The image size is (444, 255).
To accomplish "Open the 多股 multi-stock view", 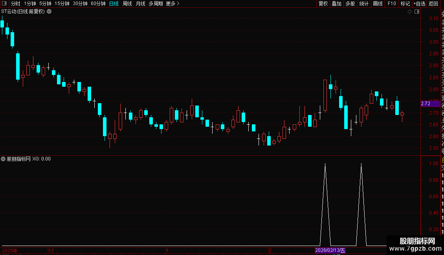I will coord(350,4).
